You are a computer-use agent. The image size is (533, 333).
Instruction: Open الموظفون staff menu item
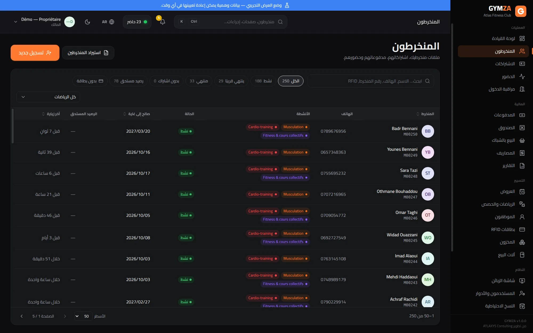(x=493, y=217)
